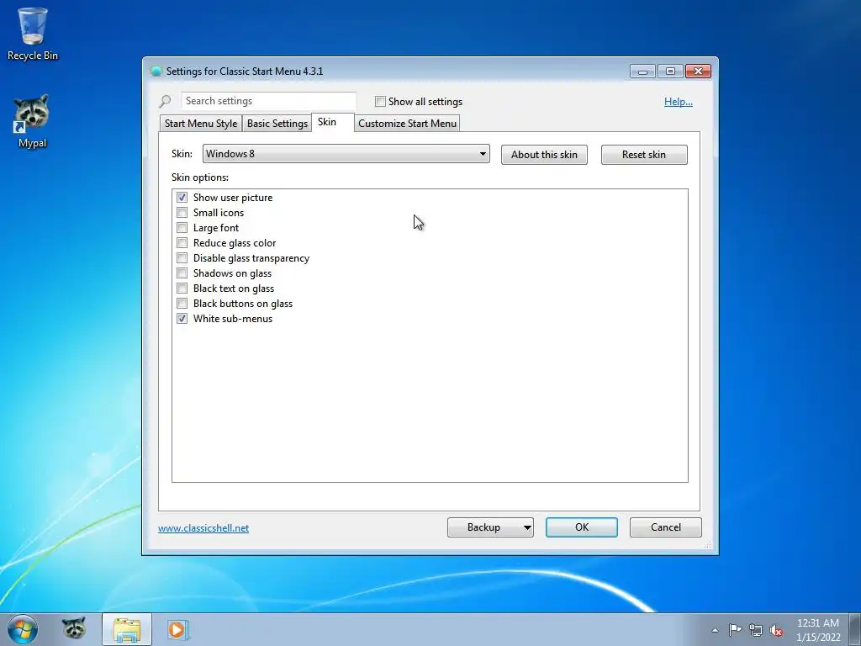Image resolution: width=861 pixels, height=646 pixels.
Task: Select the Skin tab
Action: point(333,122)
